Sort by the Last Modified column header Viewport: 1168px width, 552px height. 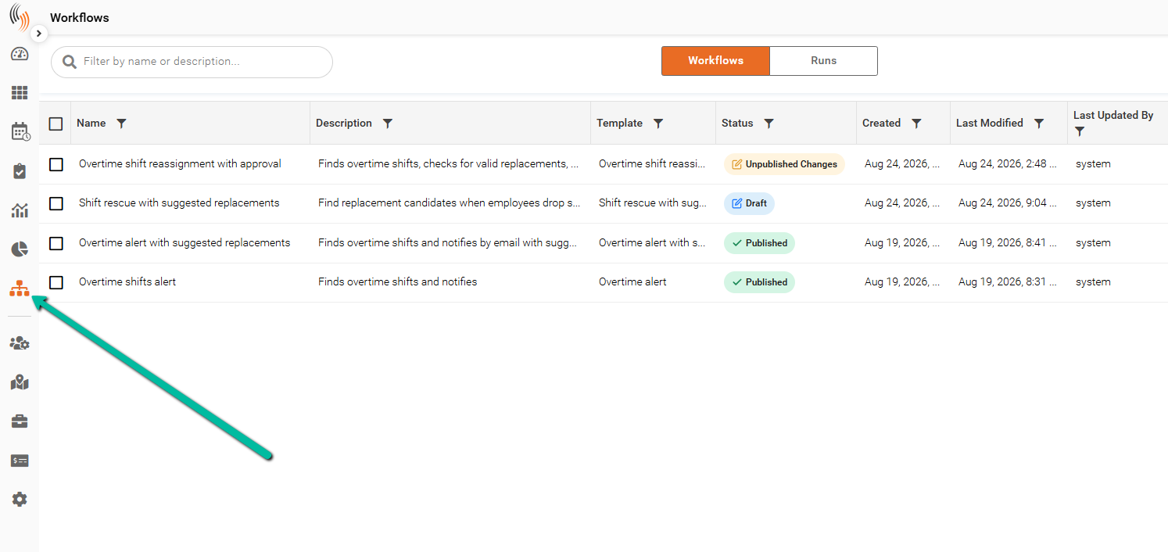coord(989,124)
